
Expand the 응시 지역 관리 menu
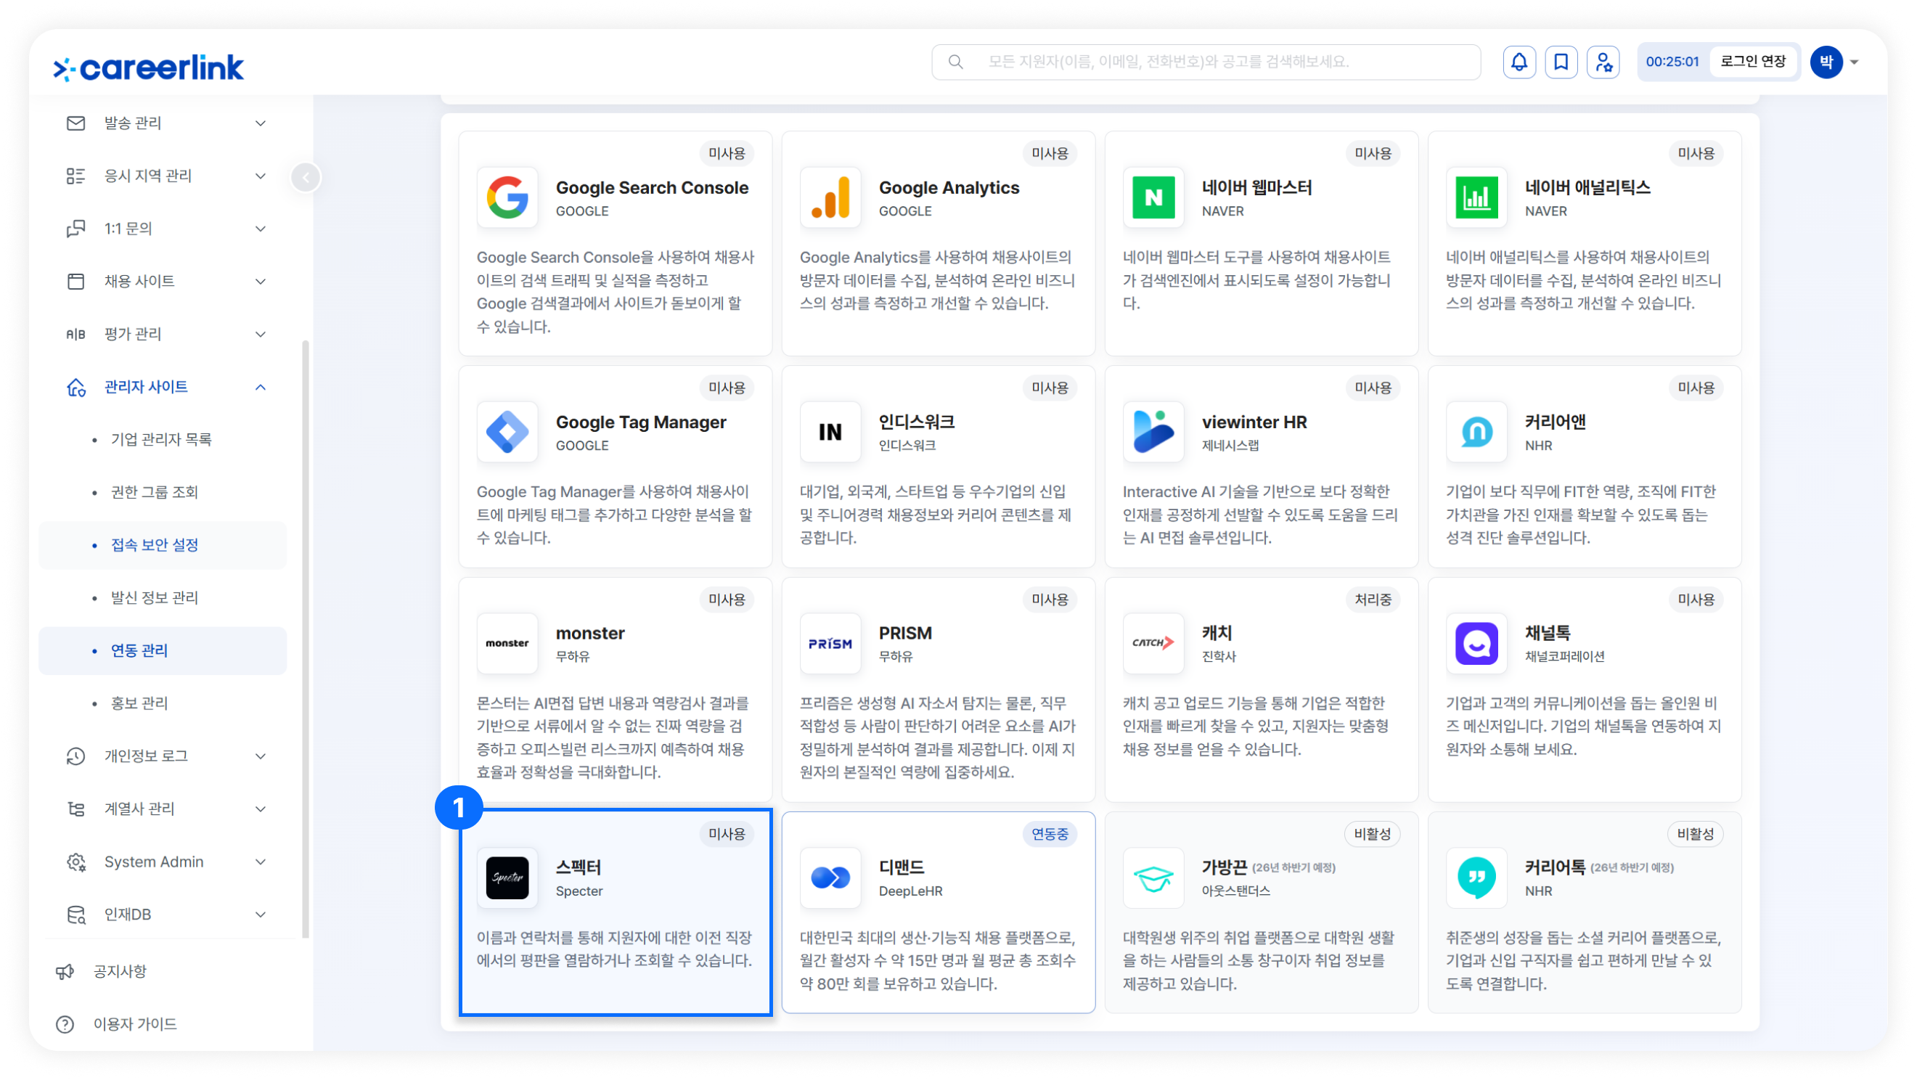[x=261, y=176]
